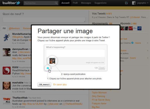Open the compose new tweet icon
The height and width of the screenshot is (109, 150).
126,3
